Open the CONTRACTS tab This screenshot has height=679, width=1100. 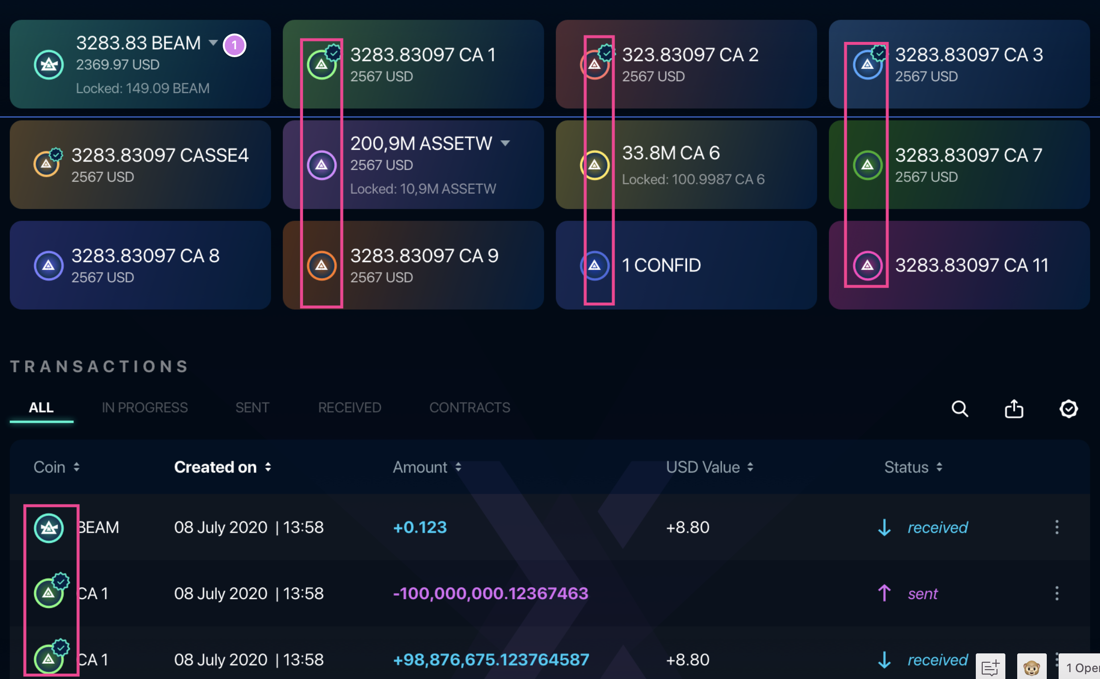(x=470, y=407)
